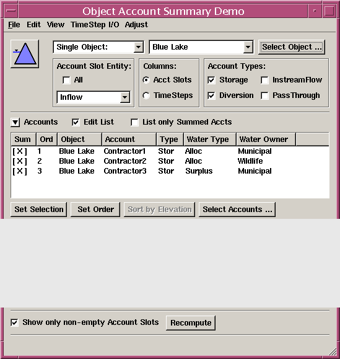Uncheck the Storage account type
340x359 pixels.
click(x=212, y=80)
